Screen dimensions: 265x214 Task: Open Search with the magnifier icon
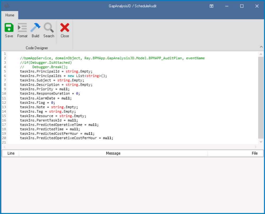(x=49, y=29)
